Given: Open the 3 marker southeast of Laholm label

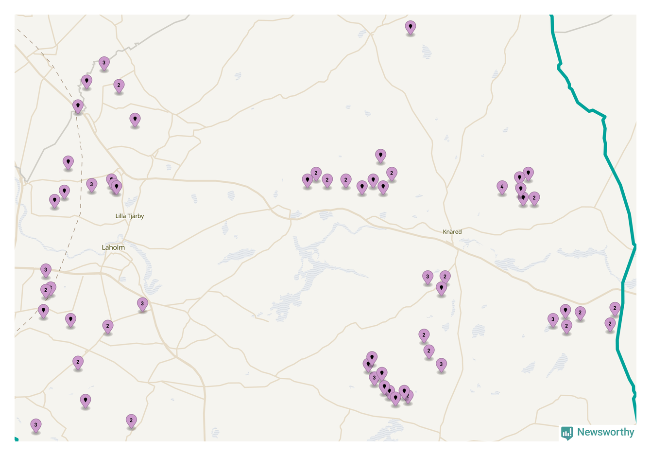Looking at the screenshot, I should click(x=142, y=304).
